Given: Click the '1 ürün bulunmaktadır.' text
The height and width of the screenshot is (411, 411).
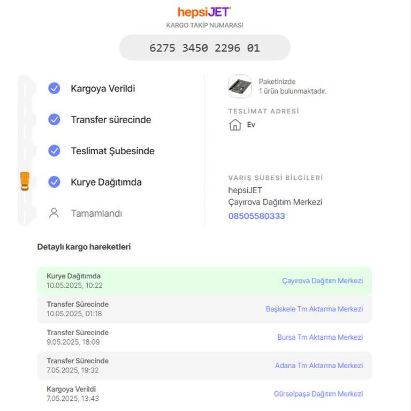Looking at the screenshot, I should (x=293, y=91).
